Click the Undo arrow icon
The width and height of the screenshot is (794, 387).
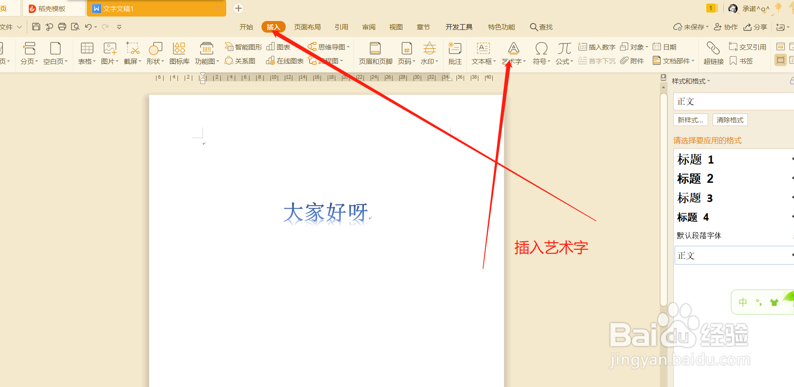pyautogui.click(x=89, y=27)
